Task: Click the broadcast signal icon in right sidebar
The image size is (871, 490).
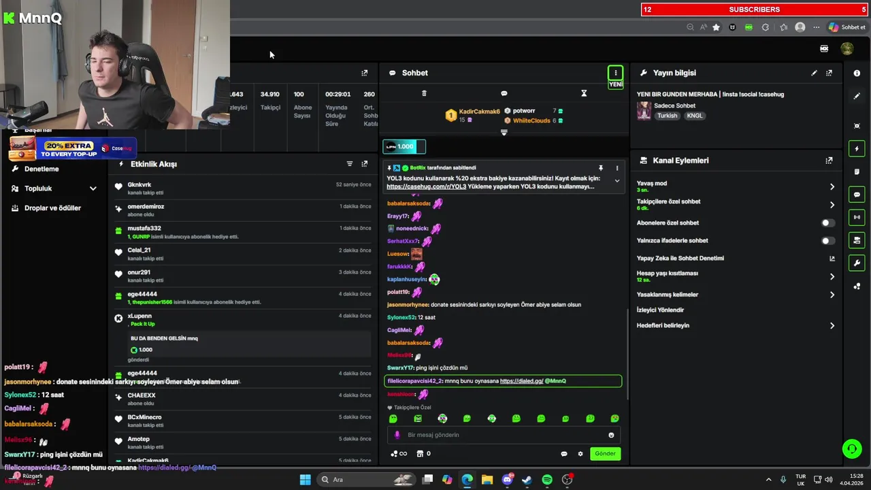Action: 857,217
